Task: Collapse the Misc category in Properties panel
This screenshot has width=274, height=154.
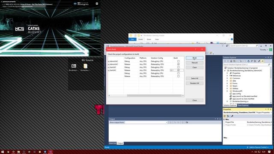Action: [x=224, y=119]
